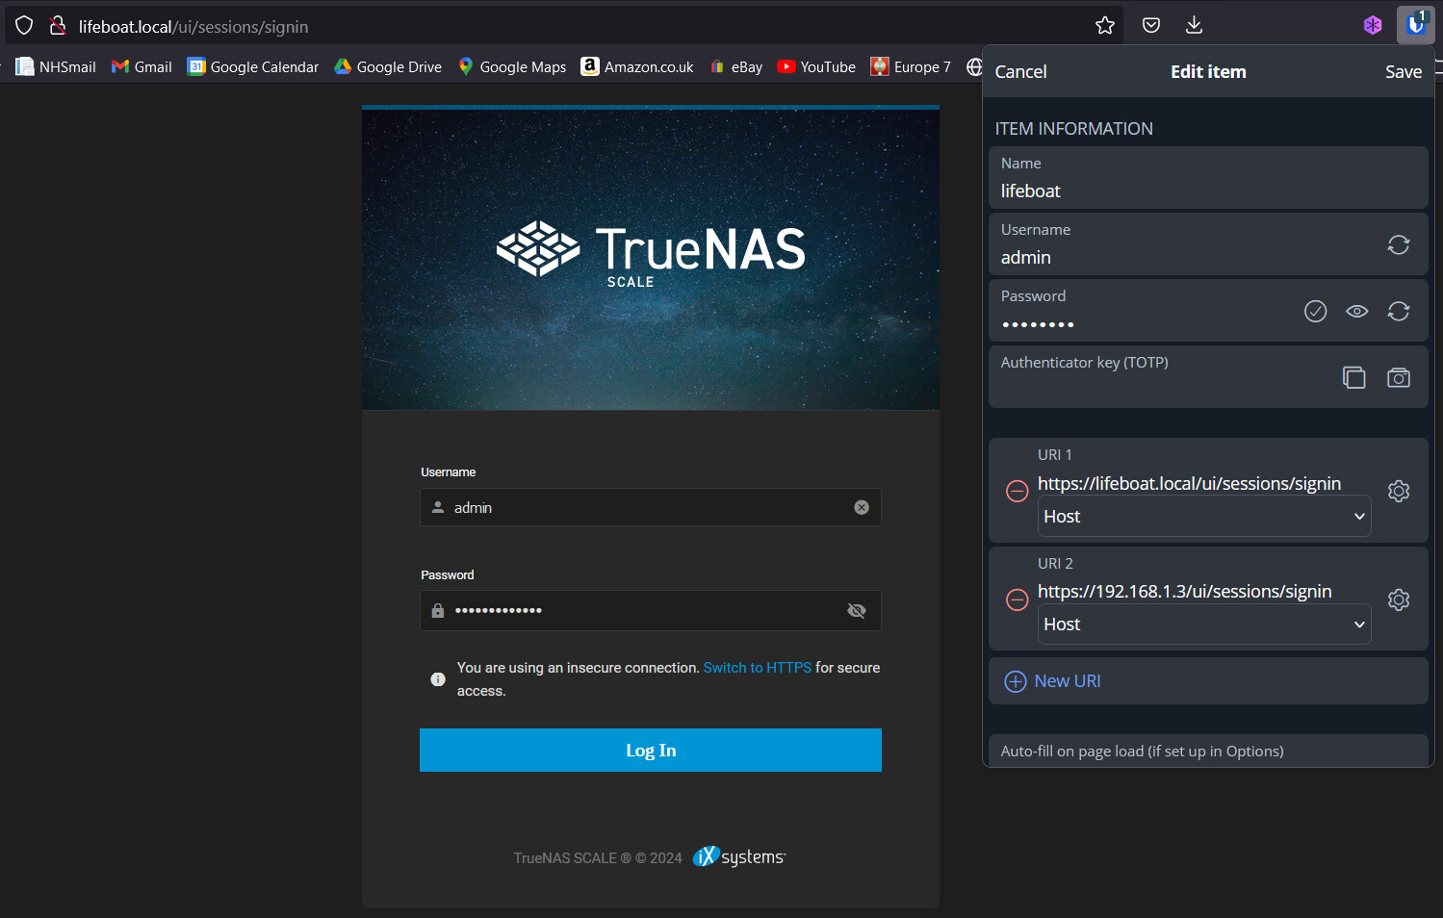Show the TrueNAS login password
1443x918 pixels.
857,610
